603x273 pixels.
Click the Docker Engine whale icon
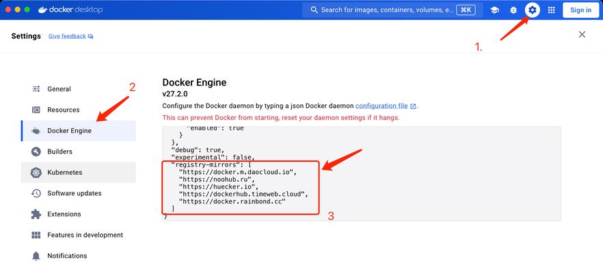click(x=36, y=130)
